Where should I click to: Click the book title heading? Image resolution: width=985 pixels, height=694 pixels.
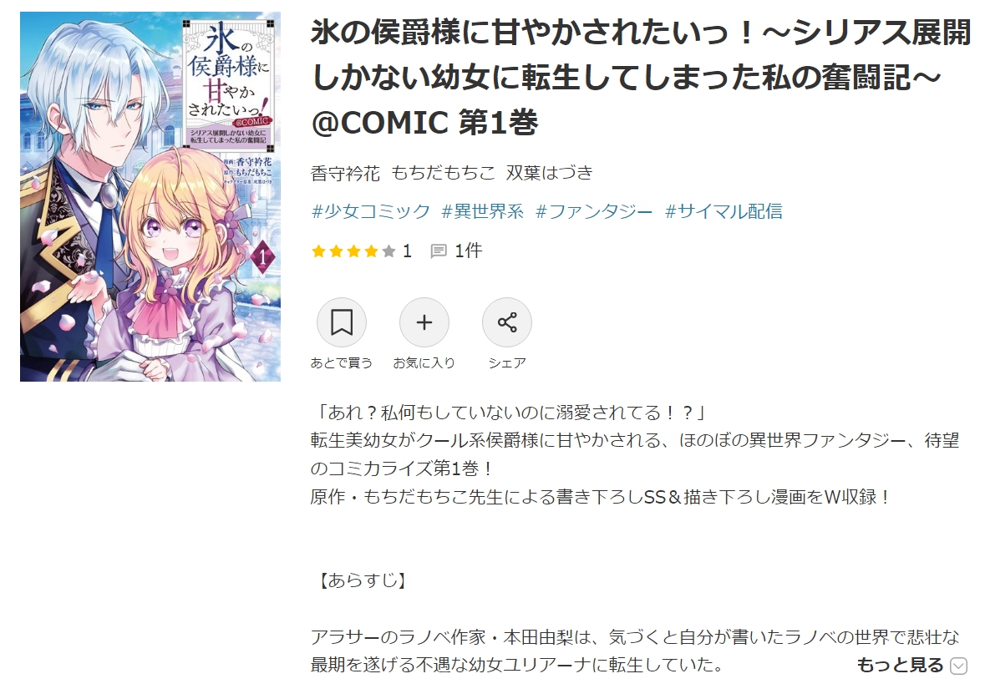642,77
